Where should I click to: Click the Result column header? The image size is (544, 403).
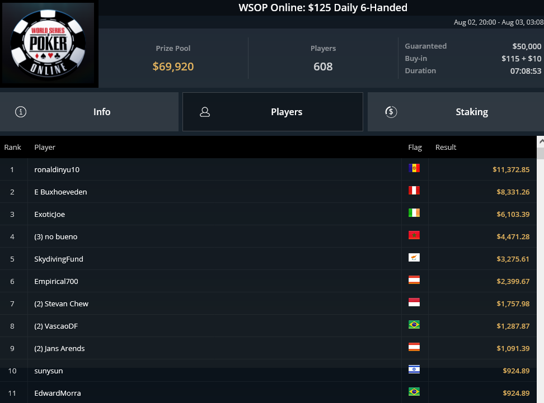tap(446, 147)
